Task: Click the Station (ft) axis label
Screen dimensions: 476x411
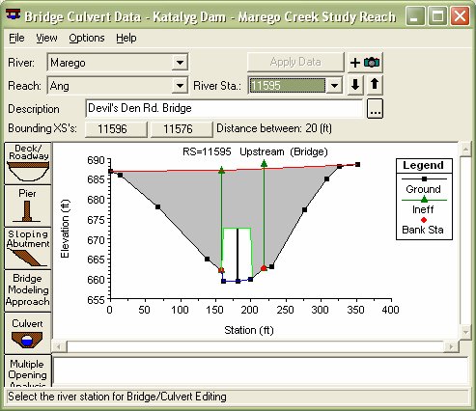Action: [249, 330]
